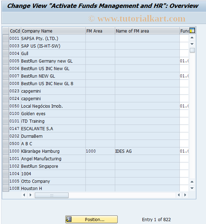Screen dimensions: 206x224
Task: Click the page-up arrow at scrollbar bottom
Action: tap(192, 182)
